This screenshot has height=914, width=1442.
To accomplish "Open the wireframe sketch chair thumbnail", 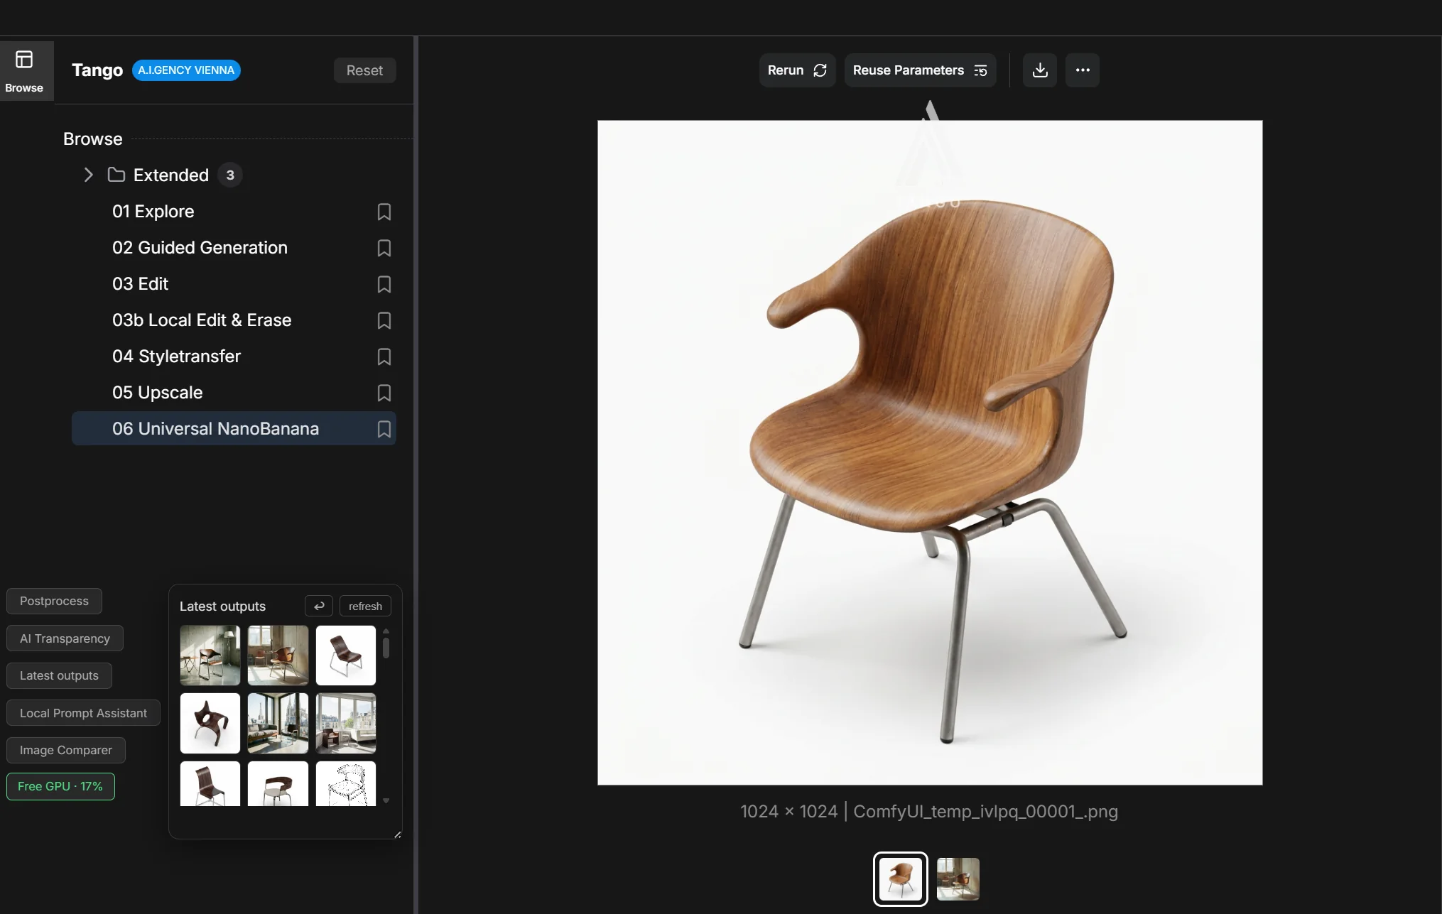I will pyautogui.click(x=346, y=783).
